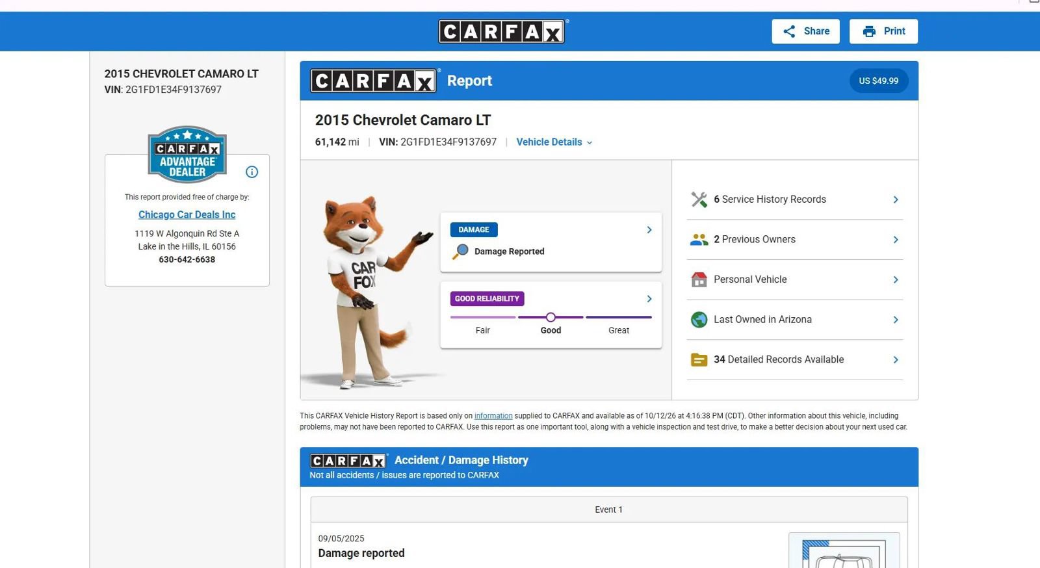The width and height of the screenshot is (1040, 568).
Task: Expand the 34 Detailed Records Available chevron
Action: coord(896,359)
